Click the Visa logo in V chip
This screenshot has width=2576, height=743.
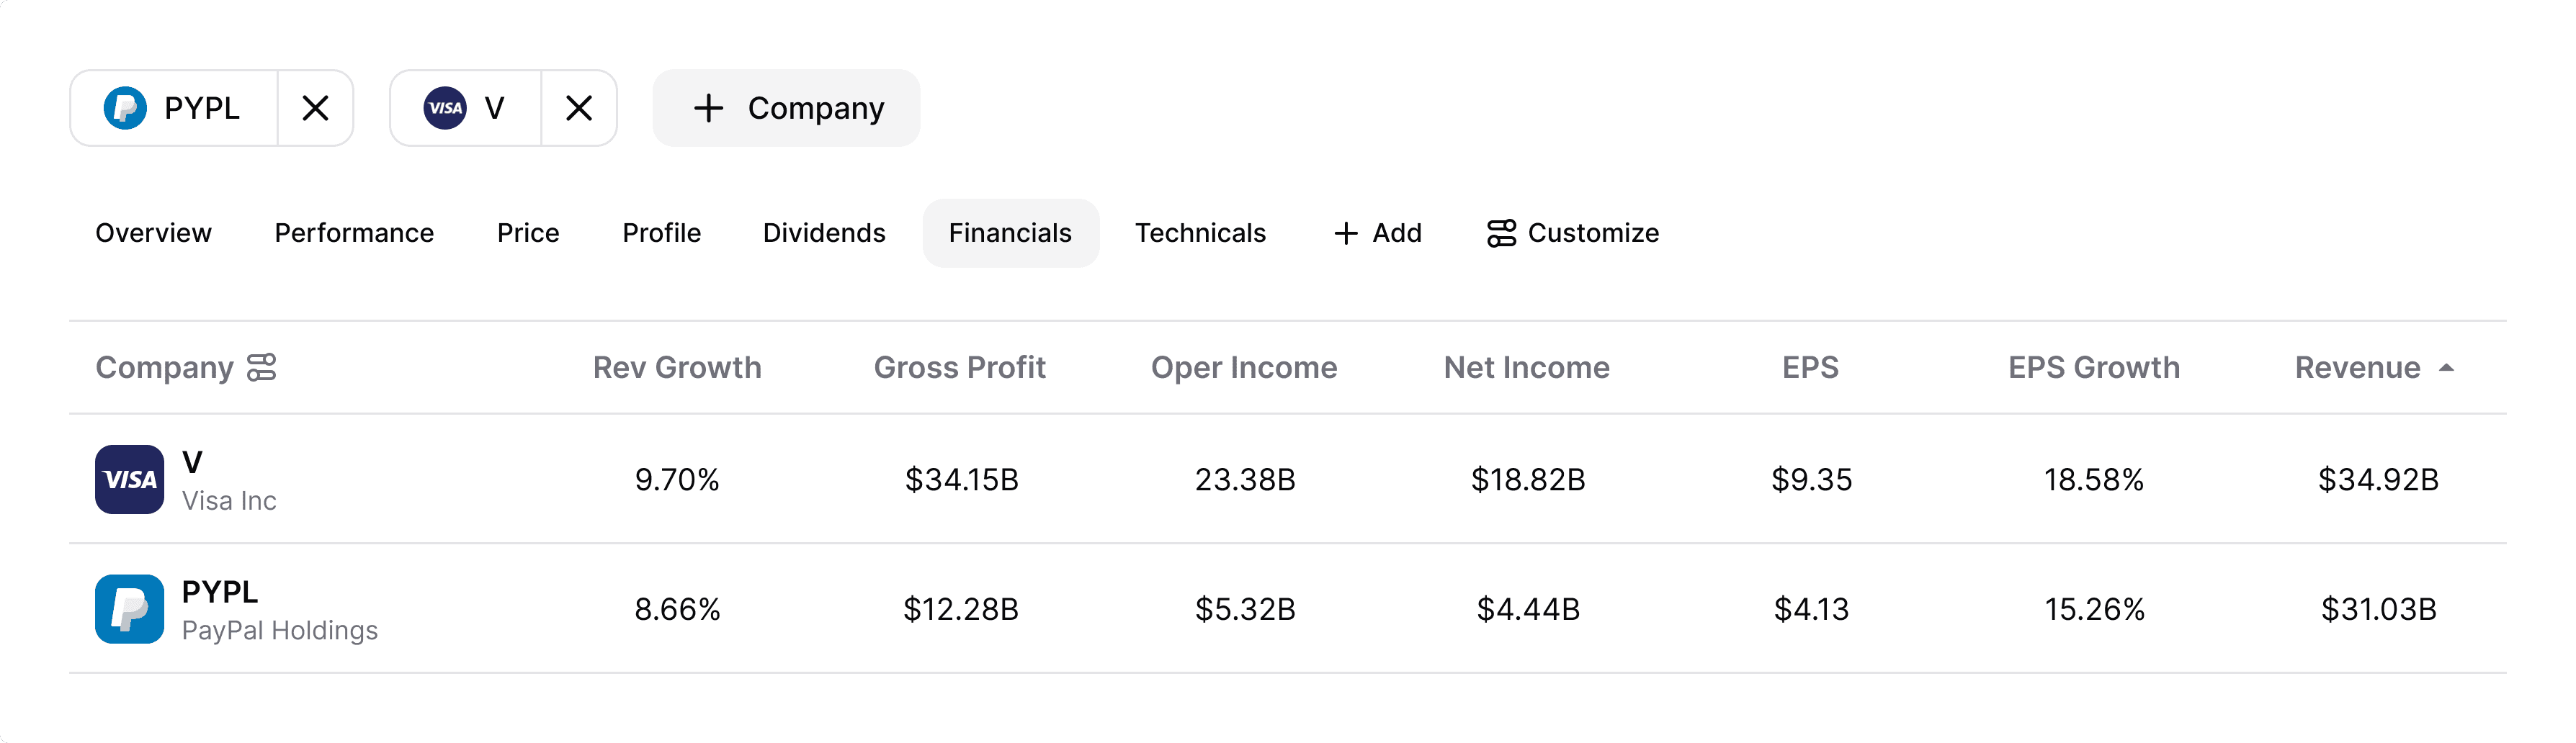click(x=445, y=108)
